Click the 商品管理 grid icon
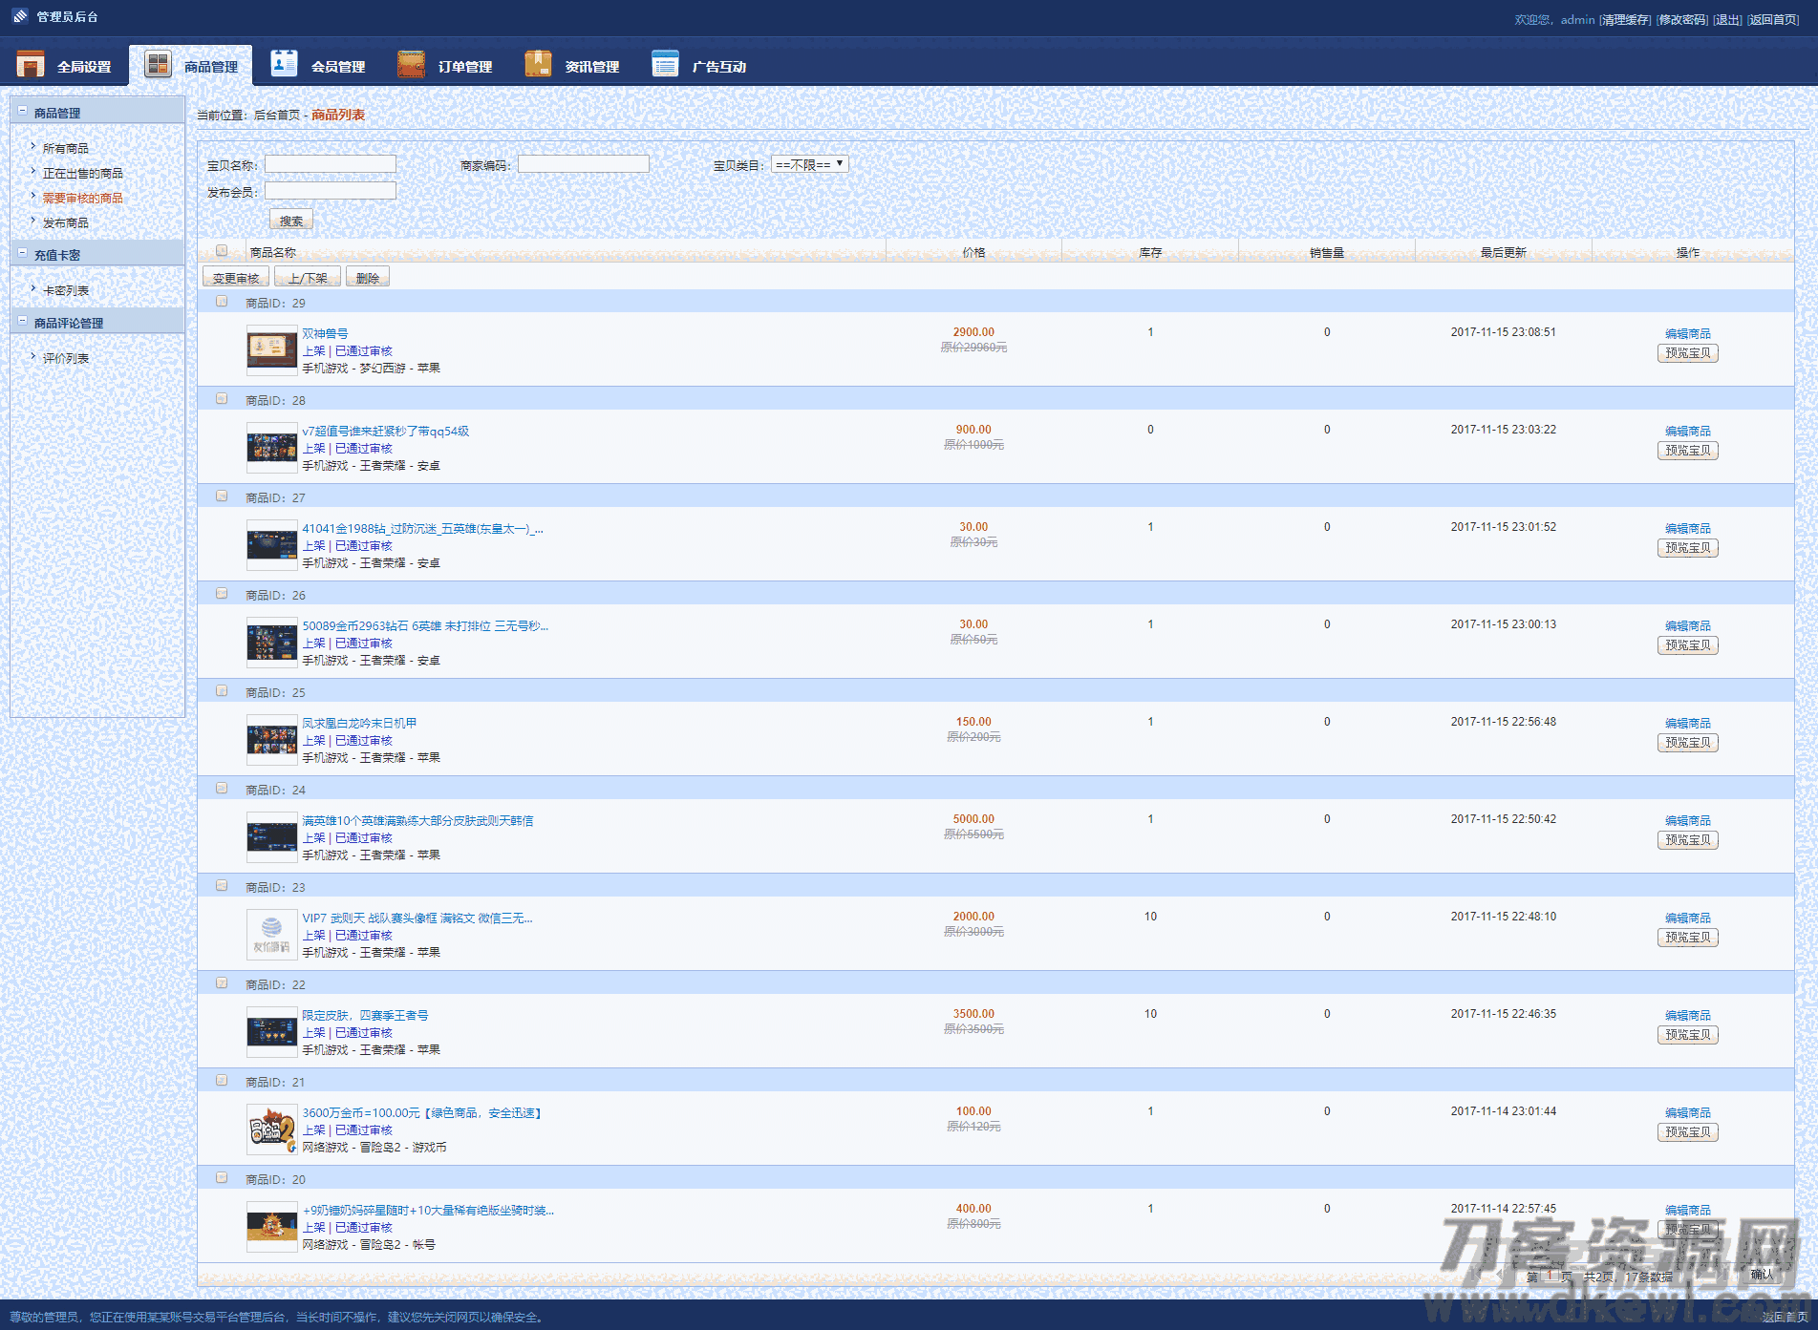This screenshot has width=1818, height=1330. [x=158, y=64]
